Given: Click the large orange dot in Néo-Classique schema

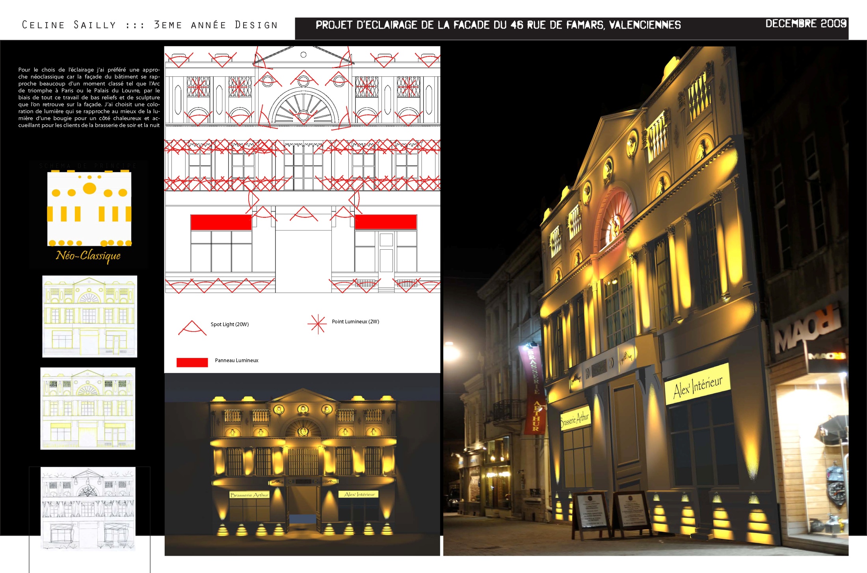Looking at the screenshot, I should pyautogui.click(x=89, y=189).
